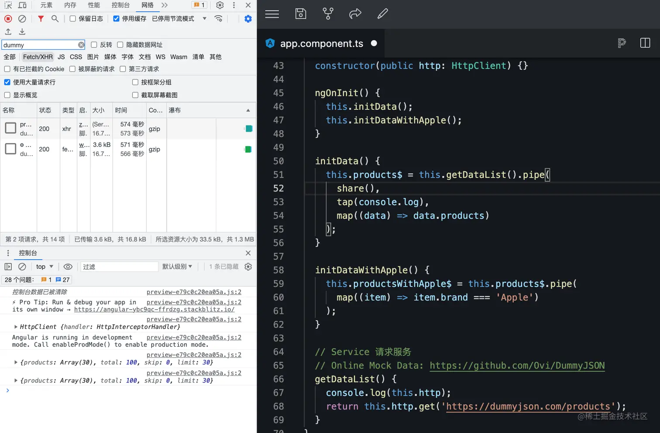Open the throttling mode dropdown (已停用节流模式)
The height and width of the screenshot is (433, 660).
[179, 19]
